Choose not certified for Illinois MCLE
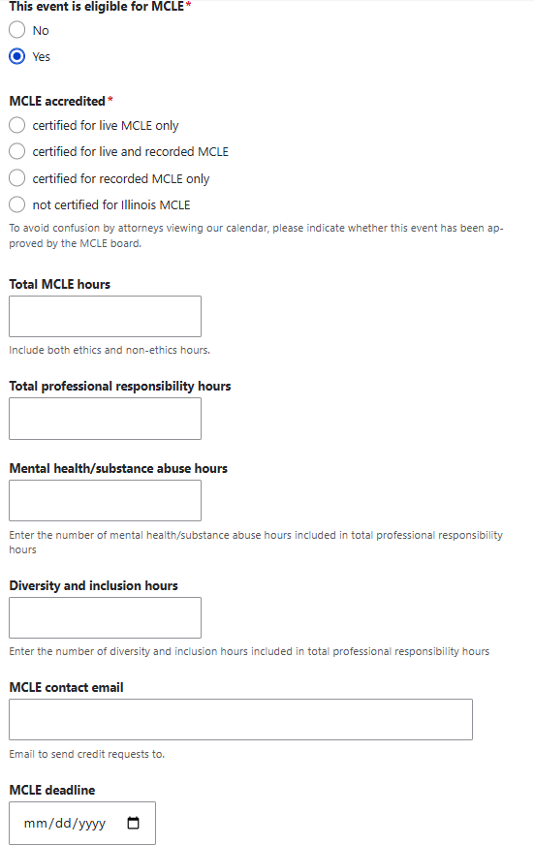The height and width of the screenshot is (845, 534). click(16, 204)
